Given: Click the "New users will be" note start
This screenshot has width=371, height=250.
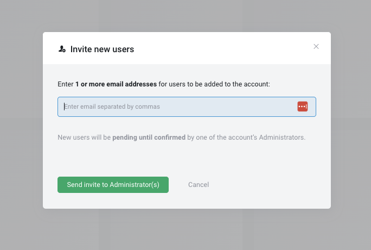Looking at the screenshot, I should [84, 137].
